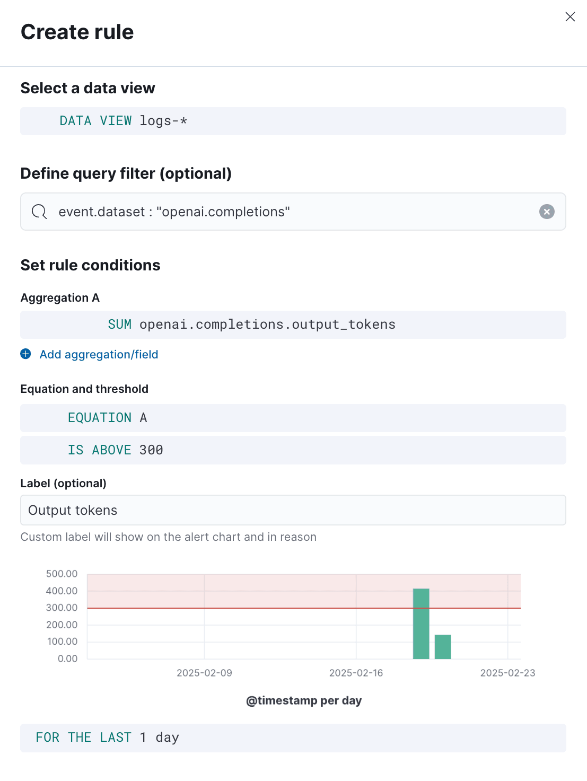Click Add aggregation/field link
Viewport: 587px width, 781px height.
coord(99,354)
